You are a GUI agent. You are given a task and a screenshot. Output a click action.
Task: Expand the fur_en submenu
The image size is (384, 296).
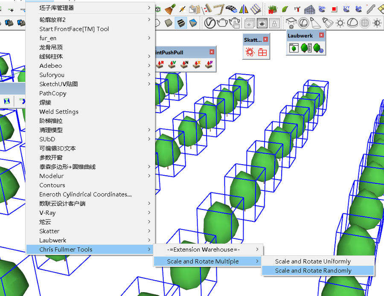(90, 38)
